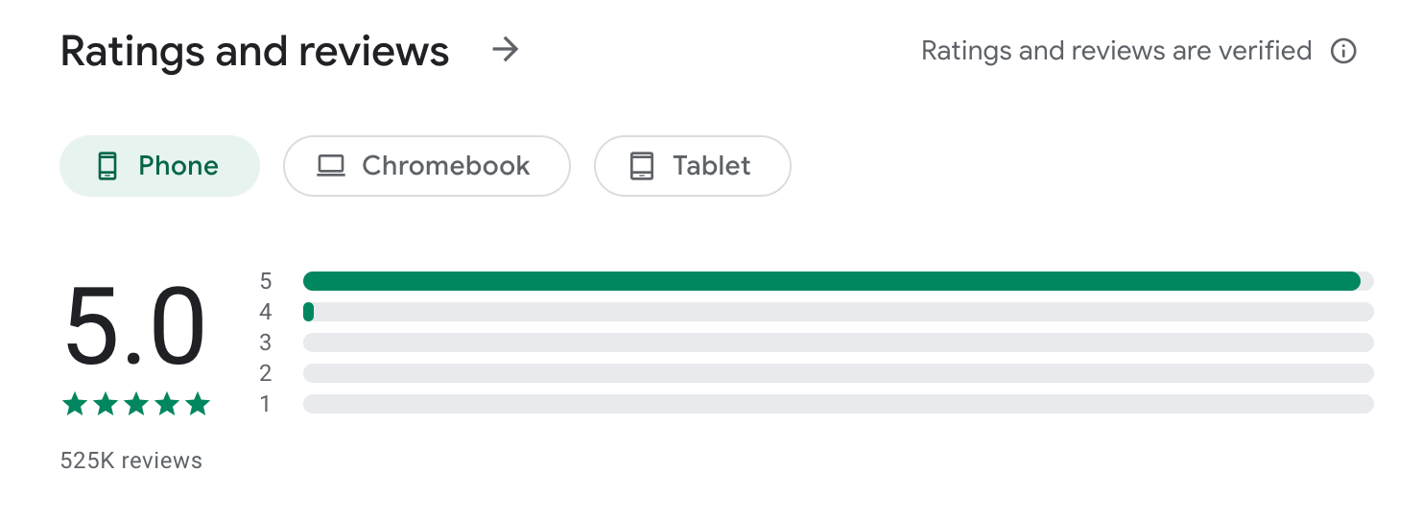Click the tablet device icon
The width and height of the screenshot is (1422, 520).
[641, 166]
